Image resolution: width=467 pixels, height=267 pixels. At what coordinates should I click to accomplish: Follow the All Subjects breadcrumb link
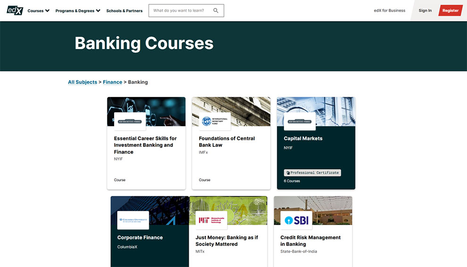click(83, 82)
